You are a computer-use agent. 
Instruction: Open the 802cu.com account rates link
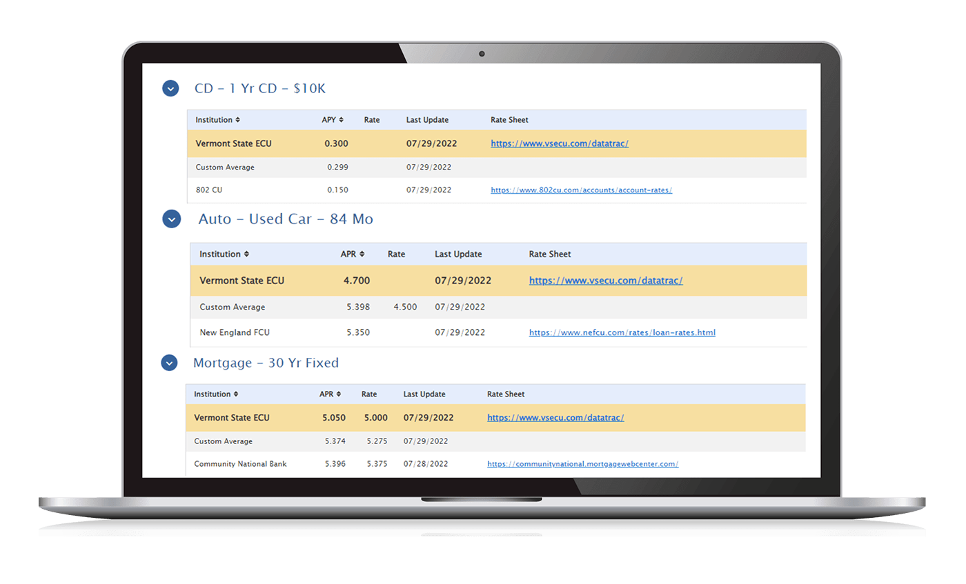pyautogui.click(x=581, y=190)
